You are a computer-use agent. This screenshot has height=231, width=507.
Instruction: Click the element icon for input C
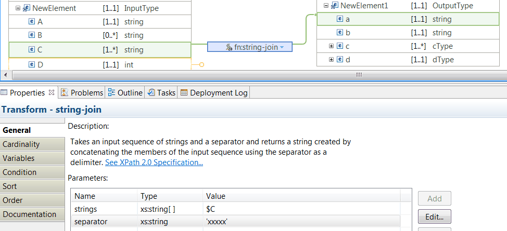click(32, 50)
